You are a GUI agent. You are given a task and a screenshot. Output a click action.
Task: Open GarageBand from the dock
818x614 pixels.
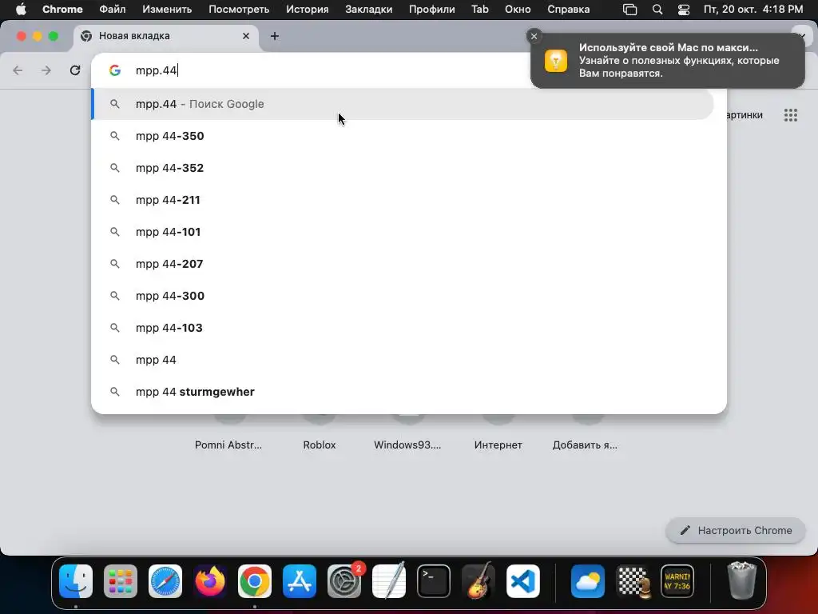click(478, 581)
